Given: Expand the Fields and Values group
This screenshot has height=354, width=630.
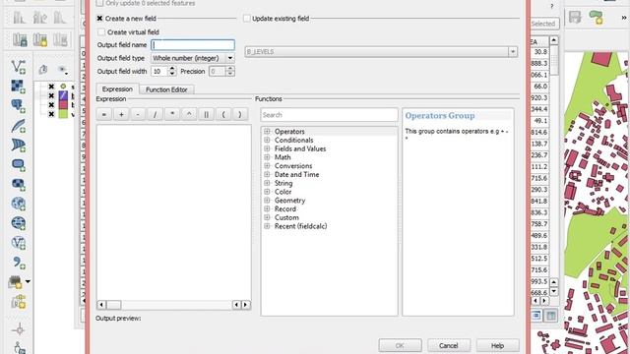Looking at the screenshot, I should click(x=267, y=148).
